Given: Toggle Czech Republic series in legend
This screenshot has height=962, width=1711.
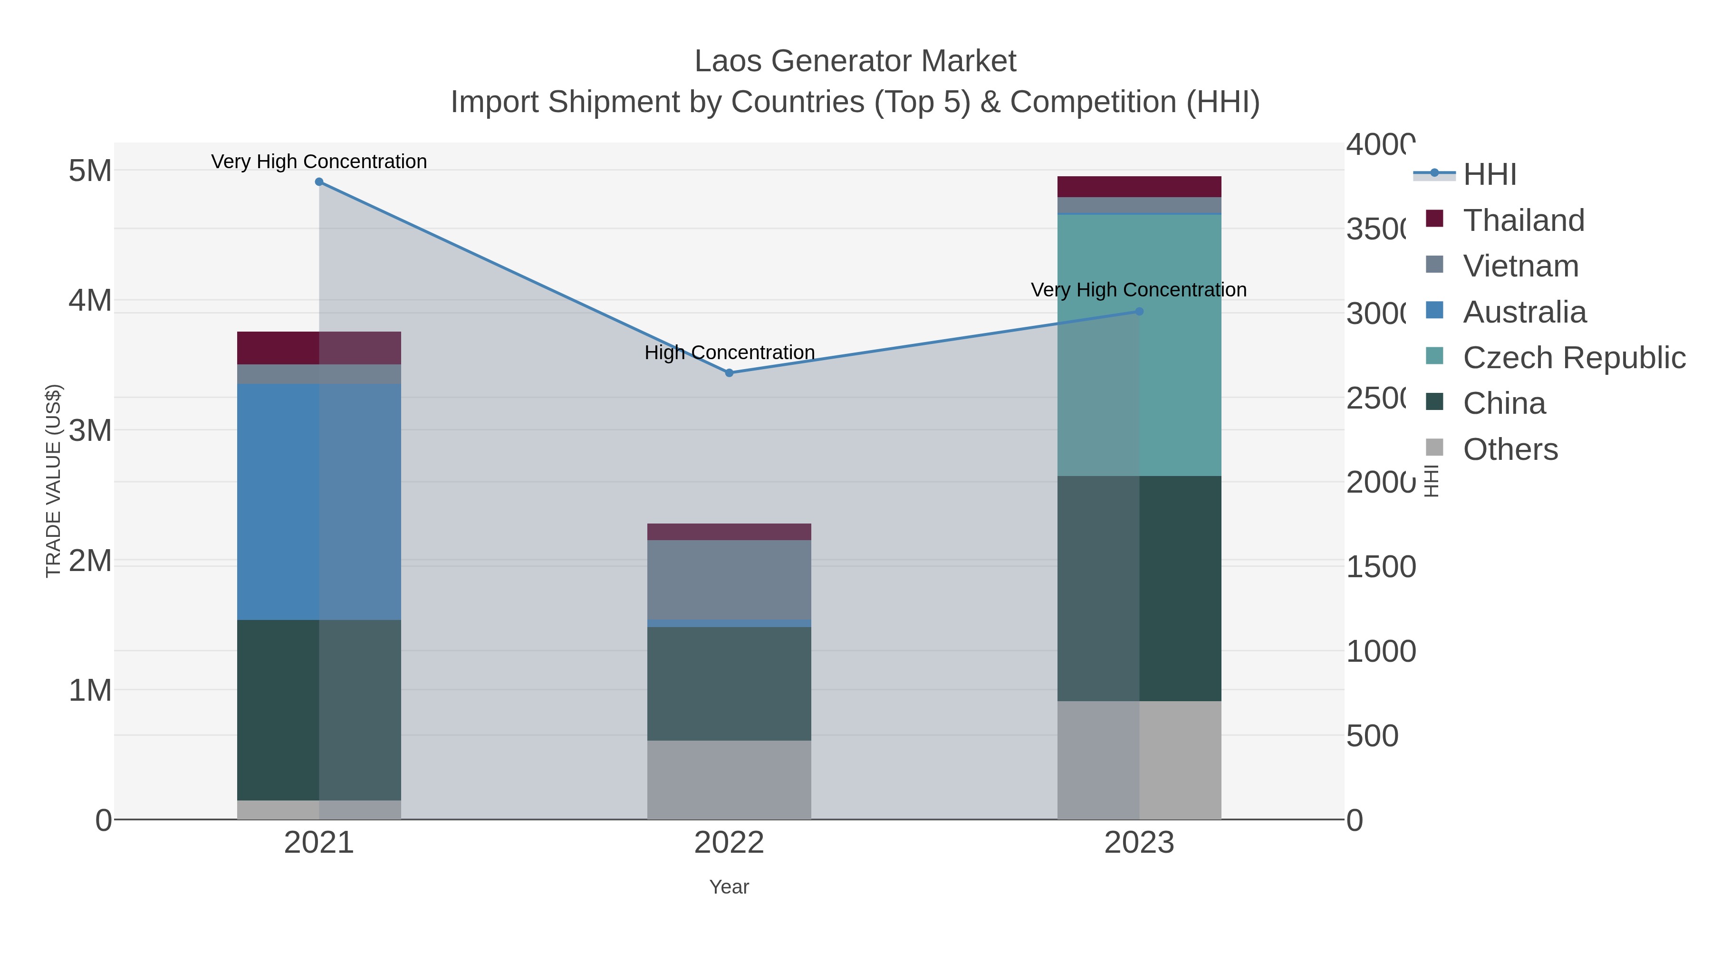Looking at the screenshot, I should 1555,357.
